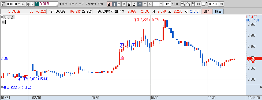
Task: Click the small square before 분봉 초봉 거래대금
Action: click(2, 87)
